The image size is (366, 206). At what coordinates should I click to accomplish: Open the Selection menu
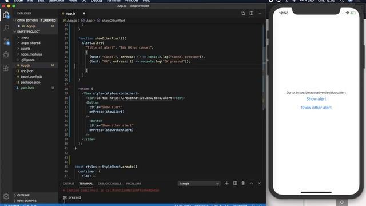click(56, 1)
